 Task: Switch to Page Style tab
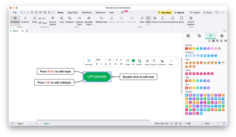[72, 12]
